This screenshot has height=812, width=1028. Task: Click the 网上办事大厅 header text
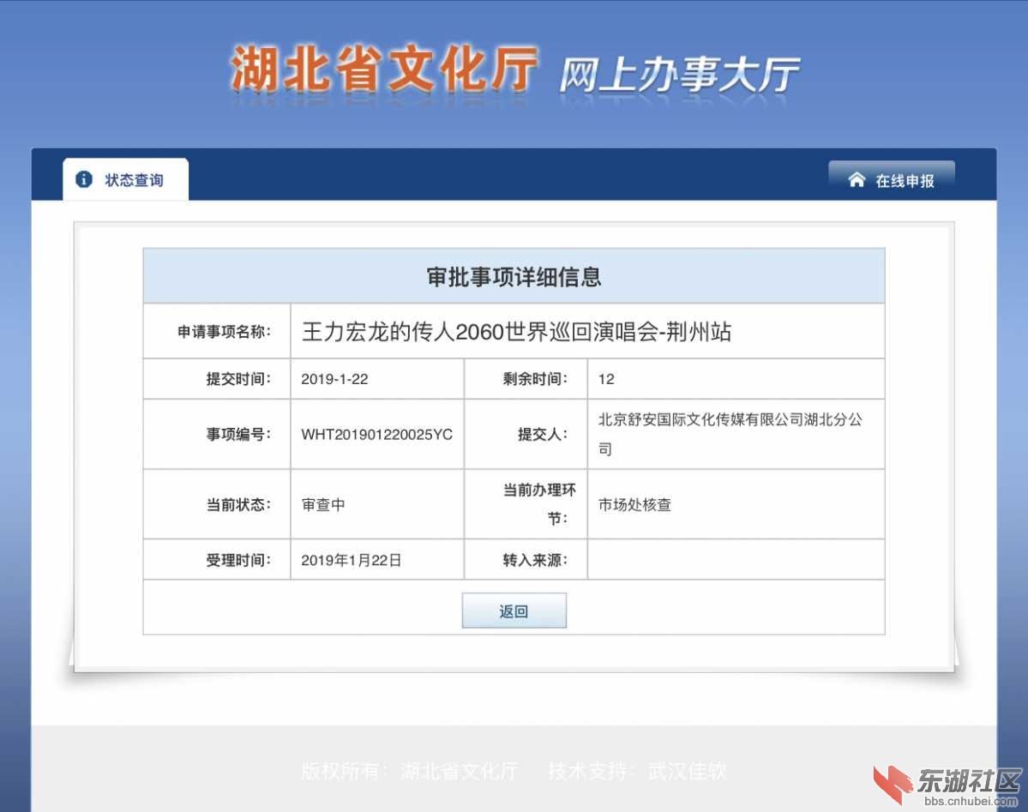[x=679, y=74]
